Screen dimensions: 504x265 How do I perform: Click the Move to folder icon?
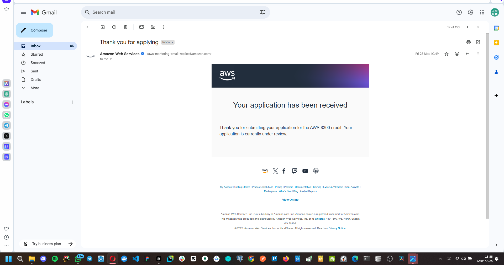tap(153, 27)
